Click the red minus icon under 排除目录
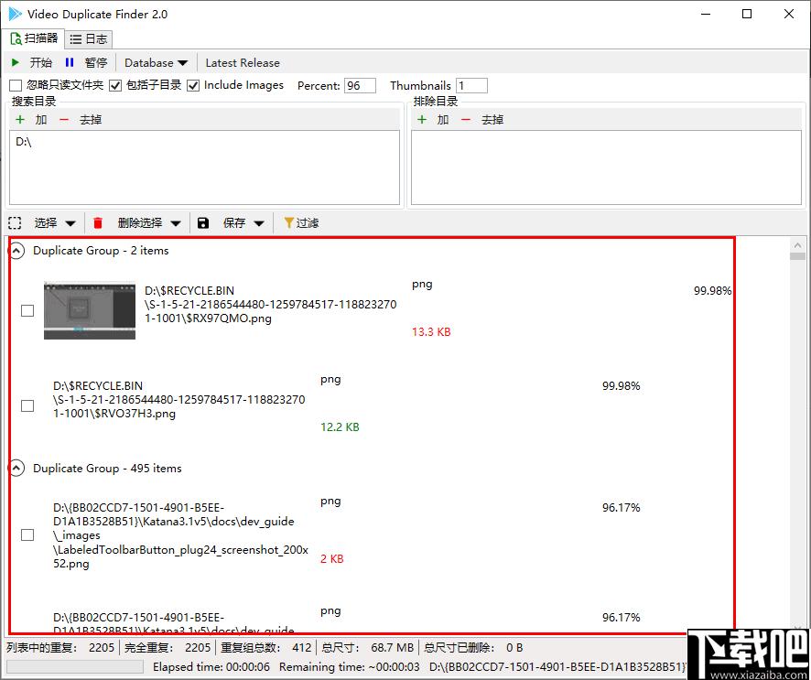Viewport: 811px width, 680px height. click(x=466, y=120)
